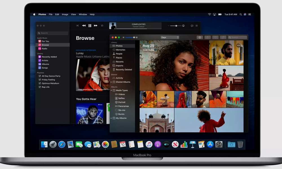This screenshot has width=282, height=169.
Task: Open the Window menu
Action: click(83, 14)
